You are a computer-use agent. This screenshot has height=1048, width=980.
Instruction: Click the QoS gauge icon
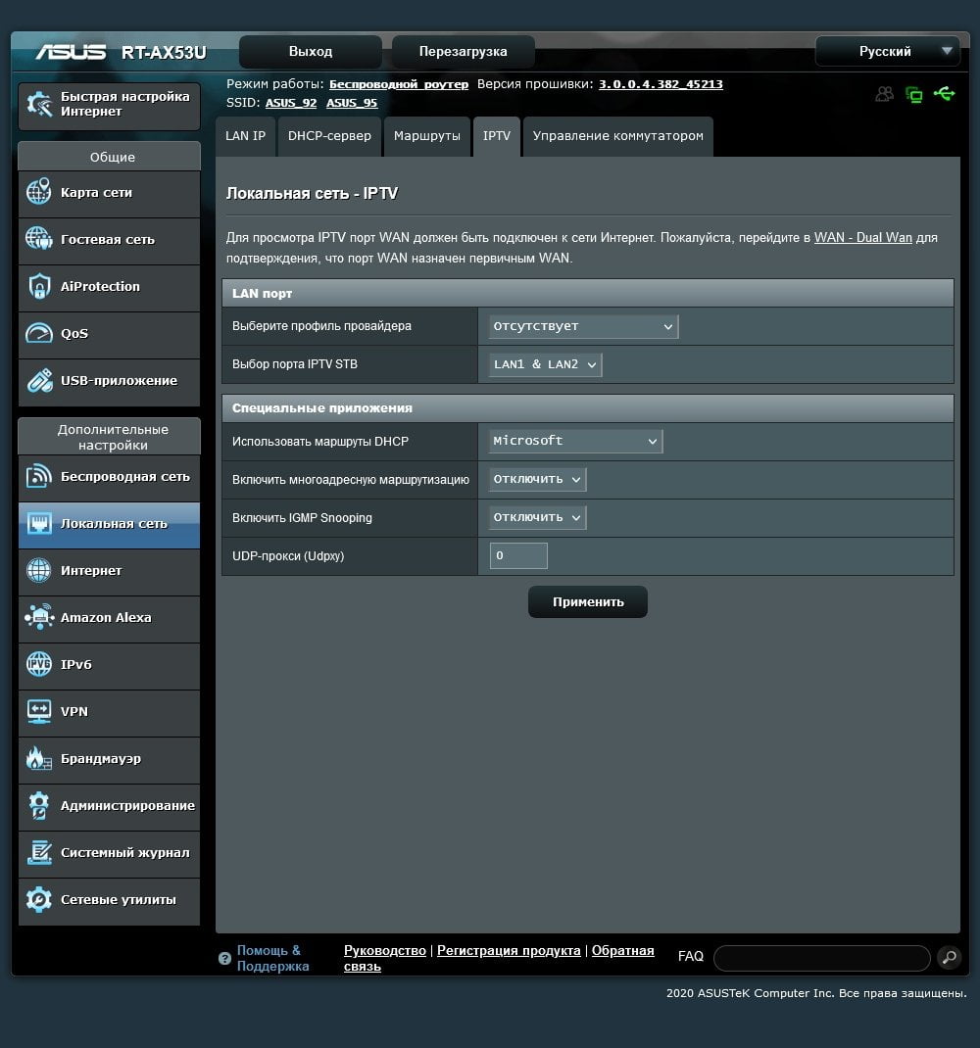[39, 333]
